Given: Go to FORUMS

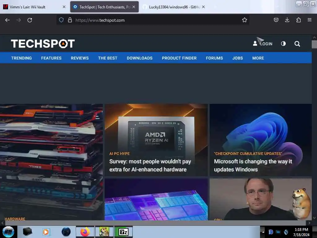Looking at the screenshot, I should coord(214,58).
